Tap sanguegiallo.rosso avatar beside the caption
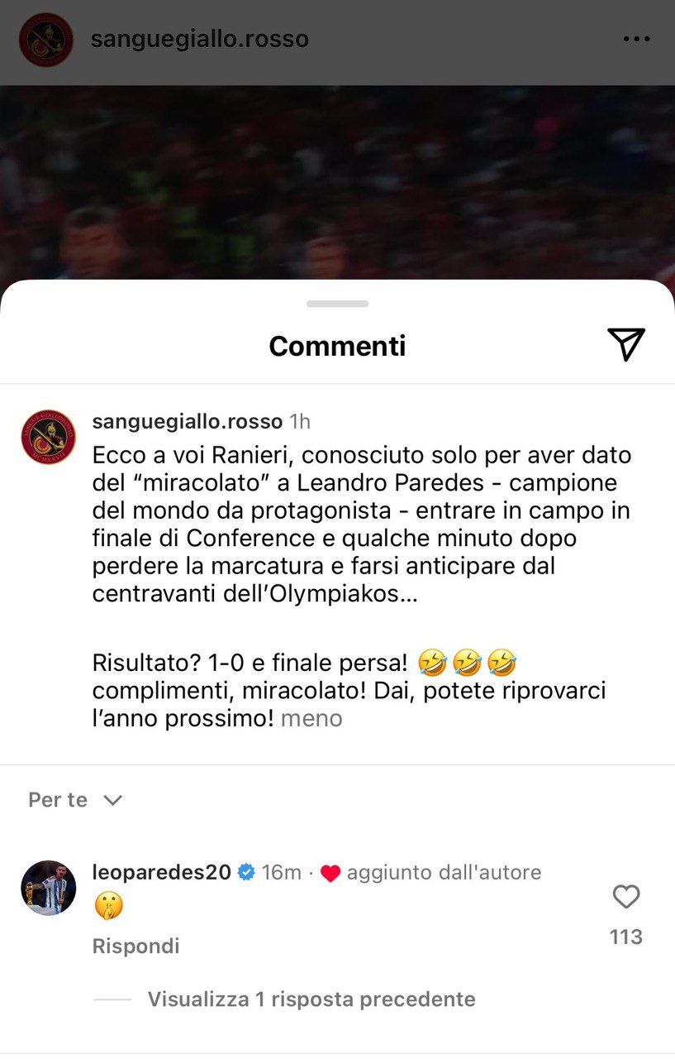The image size is (675, 1059). (x=48, y=437)
